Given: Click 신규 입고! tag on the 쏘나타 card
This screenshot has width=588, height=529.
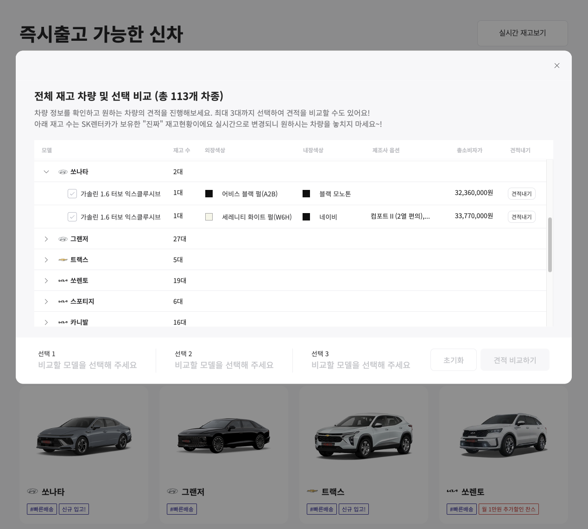Looking at the screenshot, I should tap(74, 509).
